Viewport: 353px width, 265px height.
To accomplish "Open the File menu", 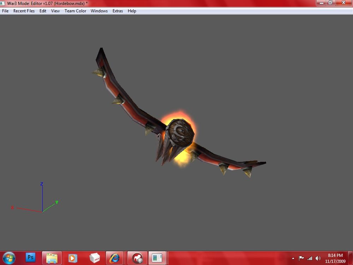I will click(x=5, y=11).
